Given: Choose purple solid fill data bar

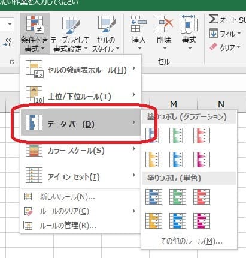Looking at the screenshot, I should [202, 221].
